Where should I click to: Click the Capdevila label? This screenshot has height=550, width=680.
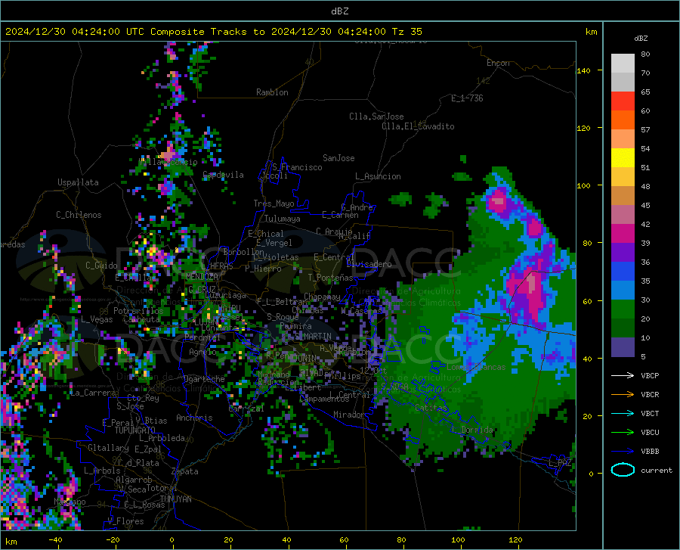pyautogui.click(x=223, y=175)
